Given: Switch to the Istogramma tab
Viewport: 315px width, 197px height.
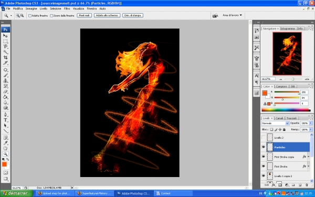Looking at the screenshot, I should point(288,29).
